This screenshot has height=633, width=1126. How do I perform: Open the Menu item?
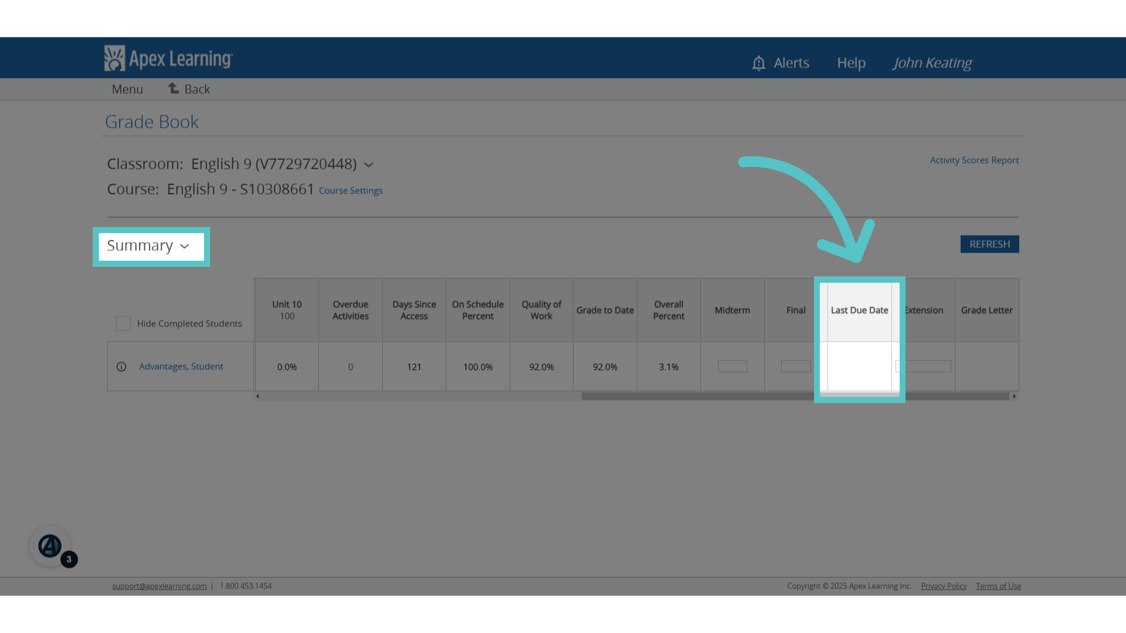coord(127,89)
